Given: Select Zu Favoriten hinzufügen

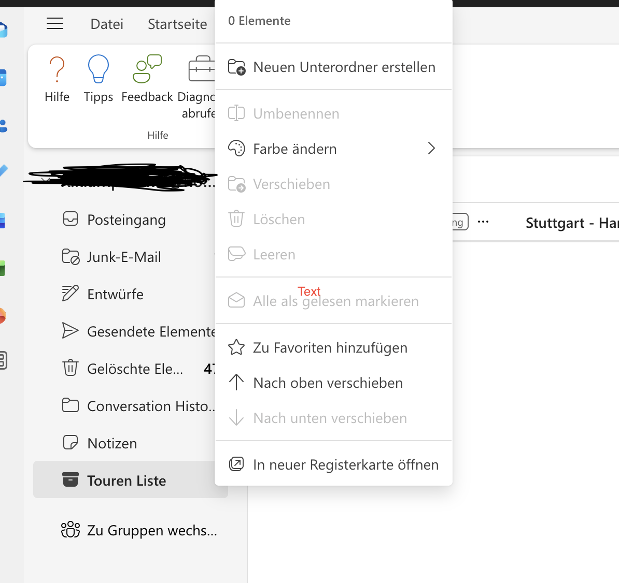Looking at the screenshot, I should click(x=333, y=347).
